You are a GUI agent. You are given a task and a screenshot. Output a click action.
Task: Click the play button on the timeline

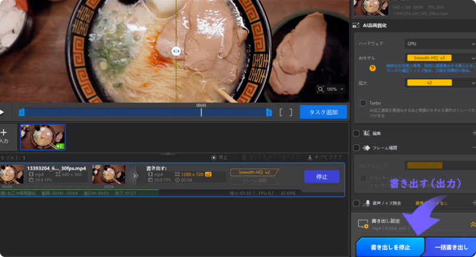click(x=2, y=112)
